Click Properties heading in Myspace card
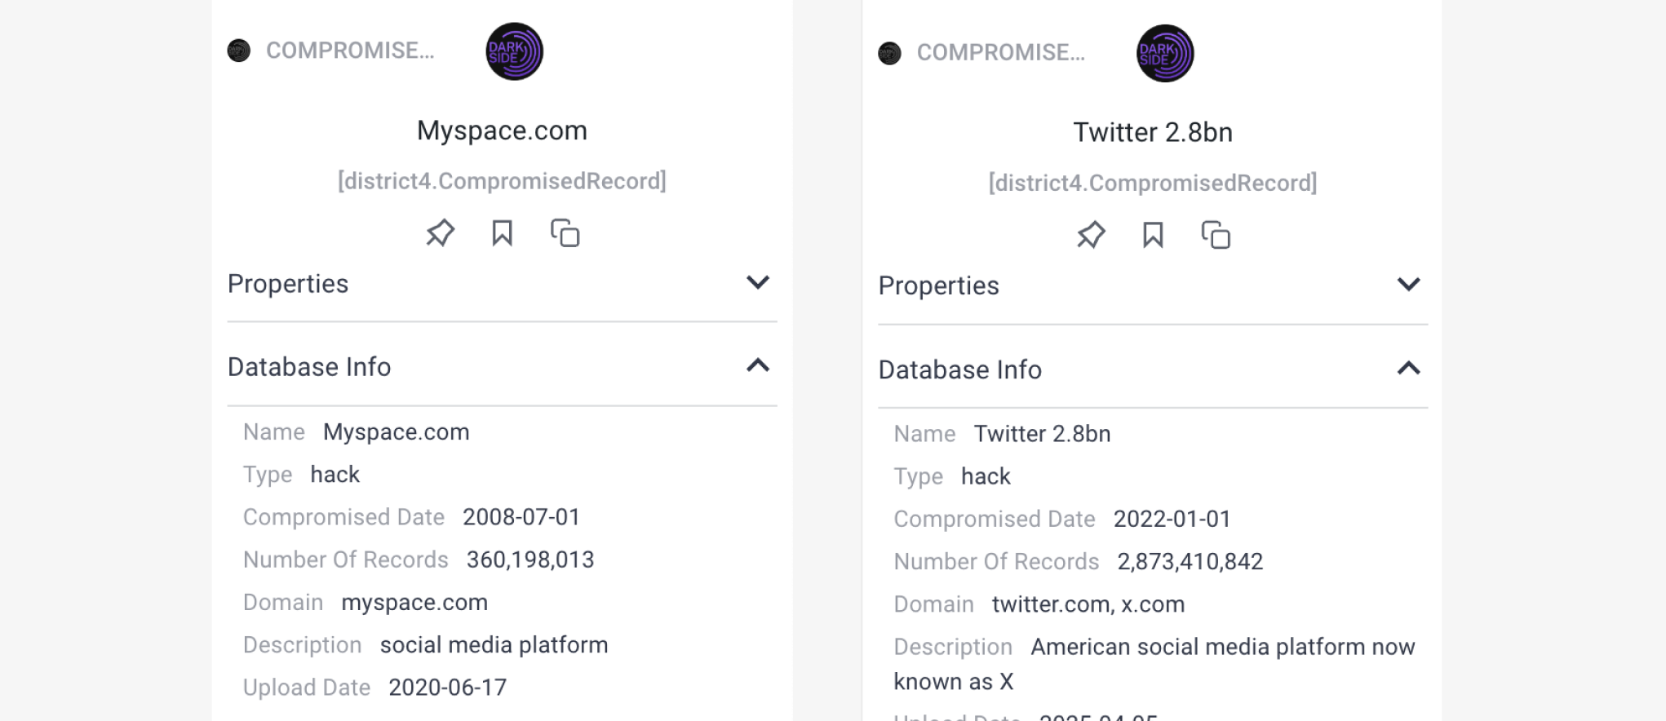Image resolution: width=1666 pixels, height=721 pixels. point(288,283)
